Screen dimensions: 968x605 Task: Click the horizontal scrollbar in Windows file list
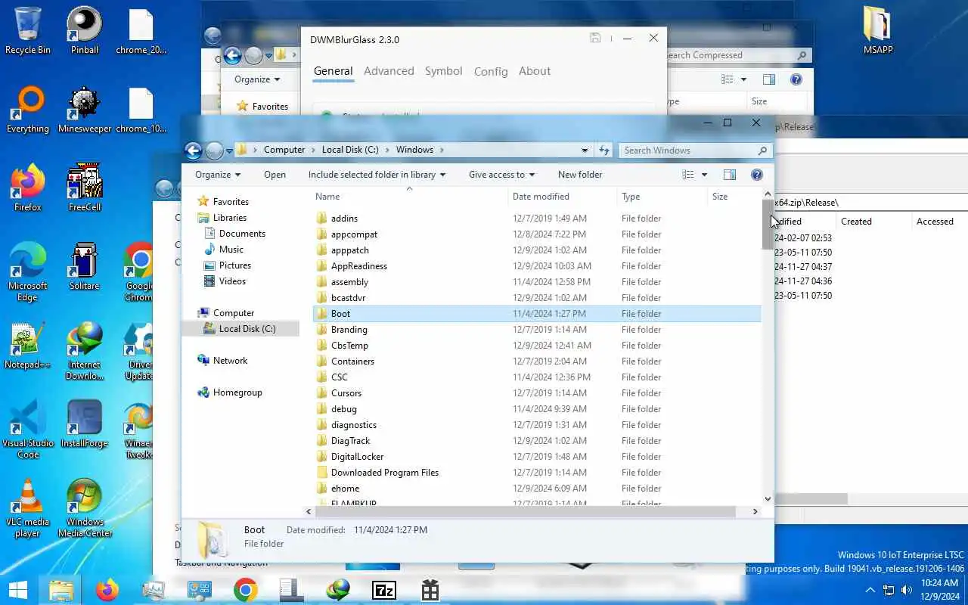tap(526, 512)
